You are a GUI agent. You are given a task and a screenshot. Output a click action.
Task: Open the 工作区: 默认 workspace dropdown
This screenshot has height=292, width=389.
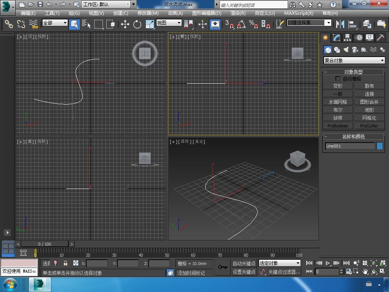coord(106,4)
